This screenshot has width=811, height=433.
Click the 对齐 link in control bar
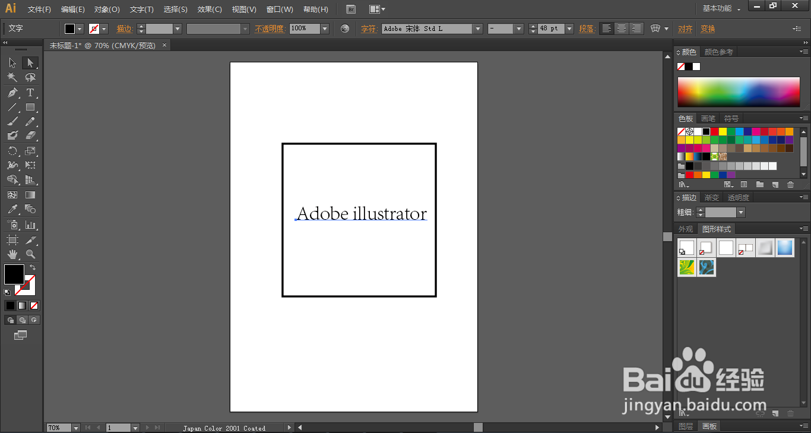pyautogui.click(x=685, y=29)
